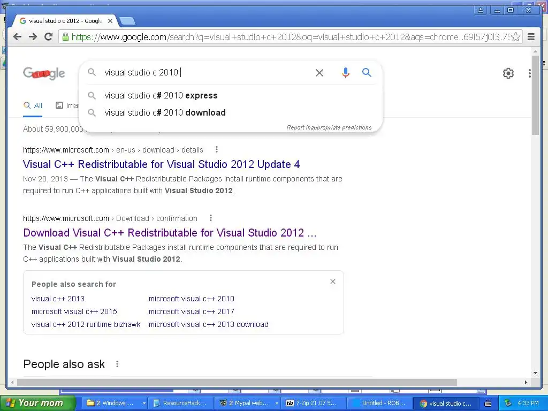The image size is (548, 411).
Task: Open options dots beside the Download confirmation result
Action: pyautogui.click(x=211, y=218)
